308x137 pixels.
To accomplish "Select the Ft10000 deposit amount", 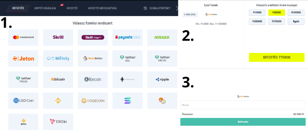I will click(x=257, y=12).
